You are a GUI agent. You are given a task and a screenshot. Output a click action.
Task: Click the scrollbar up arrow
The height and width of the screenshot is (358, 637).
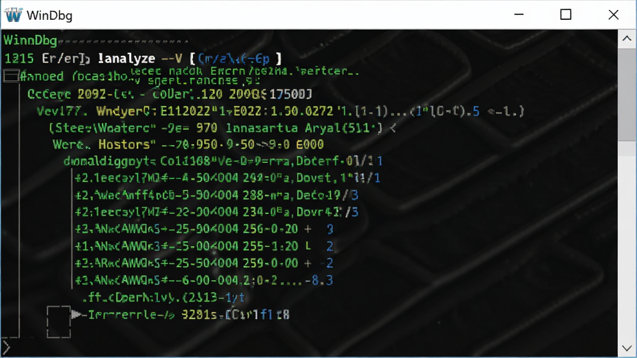(x=627, y=39)
